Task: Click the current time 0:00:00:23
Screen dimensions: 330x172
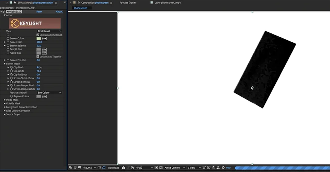Action: (114, 168)
